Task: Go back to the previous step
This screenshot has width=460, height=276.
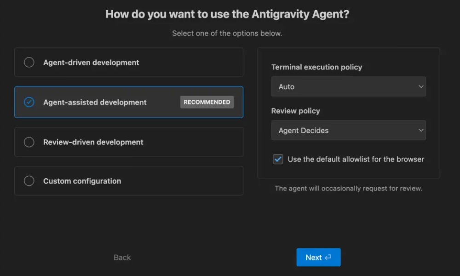Action: point(121,257)
